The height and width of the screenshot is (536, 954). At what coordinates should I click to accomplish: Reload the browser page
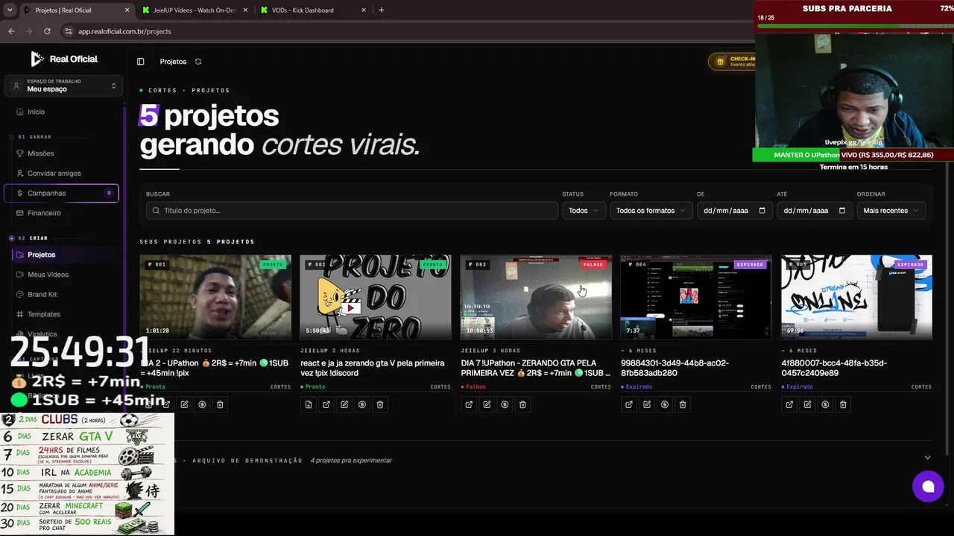[x=47, y=31]
